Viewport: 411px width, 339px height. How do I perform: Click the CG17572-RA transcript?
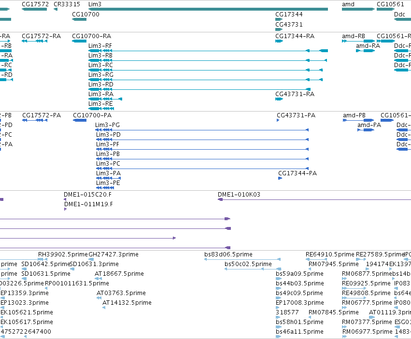pos(35,41)
